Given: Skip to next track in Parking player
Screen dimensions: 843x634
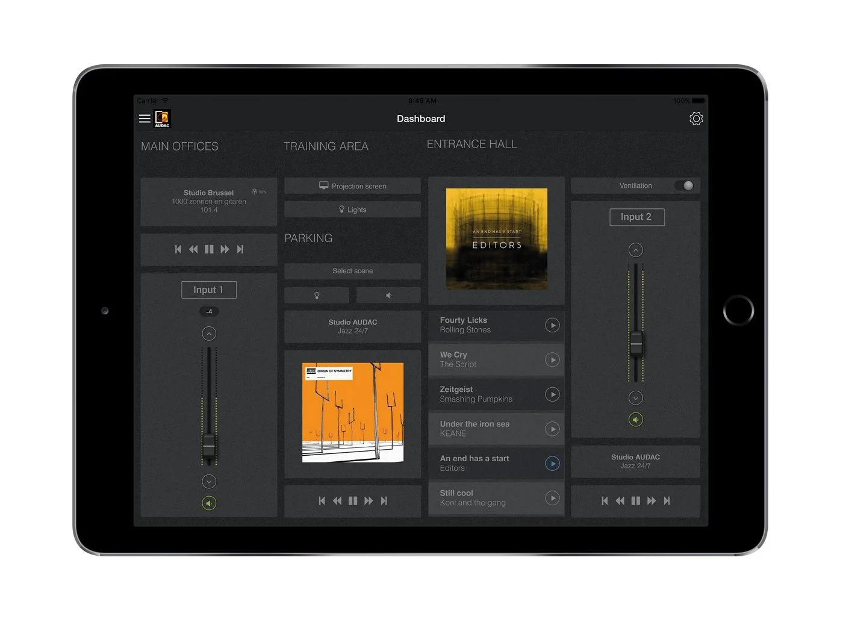Looking at the screenshot, I should coord(384,501).
